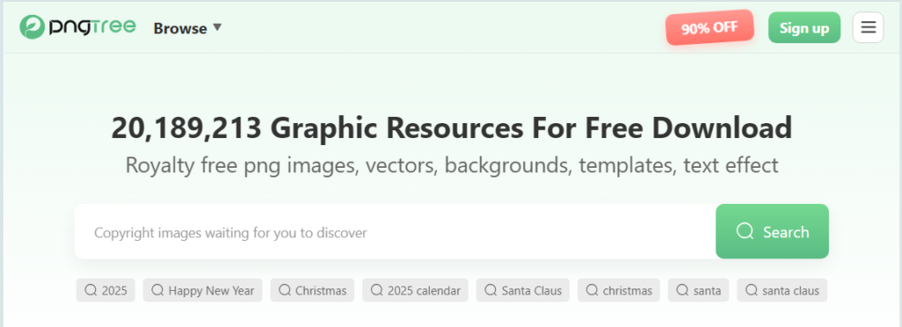902x327 pixels.
Task: Click the Sign up button
Action: pyautogui.click(x=804, y=27)
